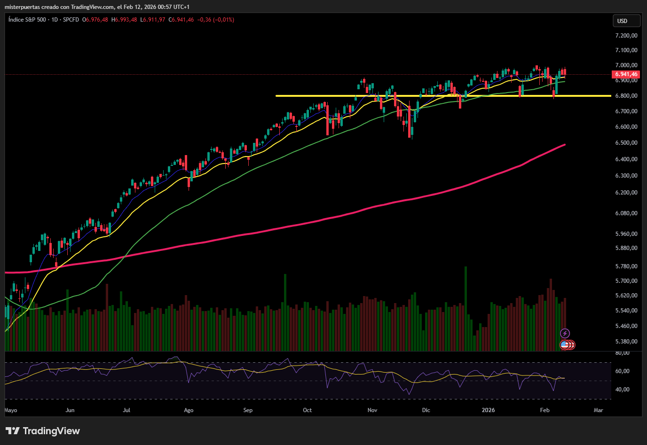Viewport: 647px width, 445px height.
Task: Click the 5.700,00 price axis label
Action: click(x=626, y=281)
